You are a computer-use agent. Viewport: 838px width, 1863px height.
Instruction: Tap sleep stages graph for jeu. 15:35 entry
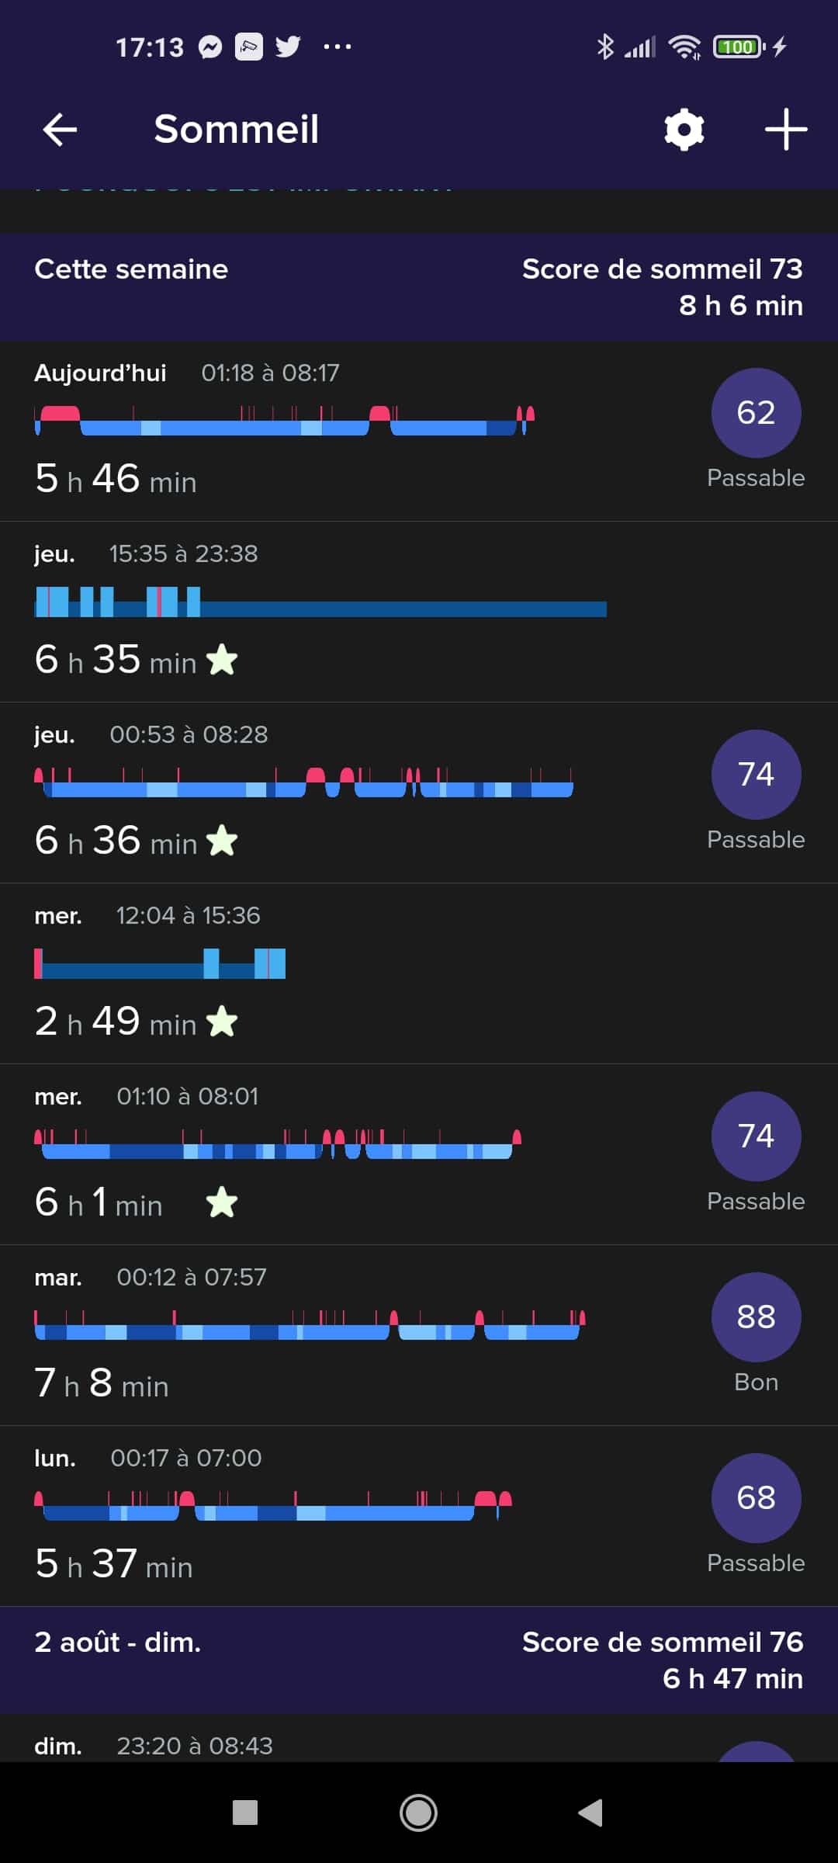coord(320,602)
